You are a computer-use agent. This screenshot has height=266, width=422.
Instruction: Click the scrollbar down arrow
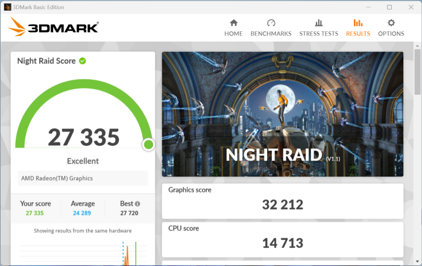(x=417, y=261)
